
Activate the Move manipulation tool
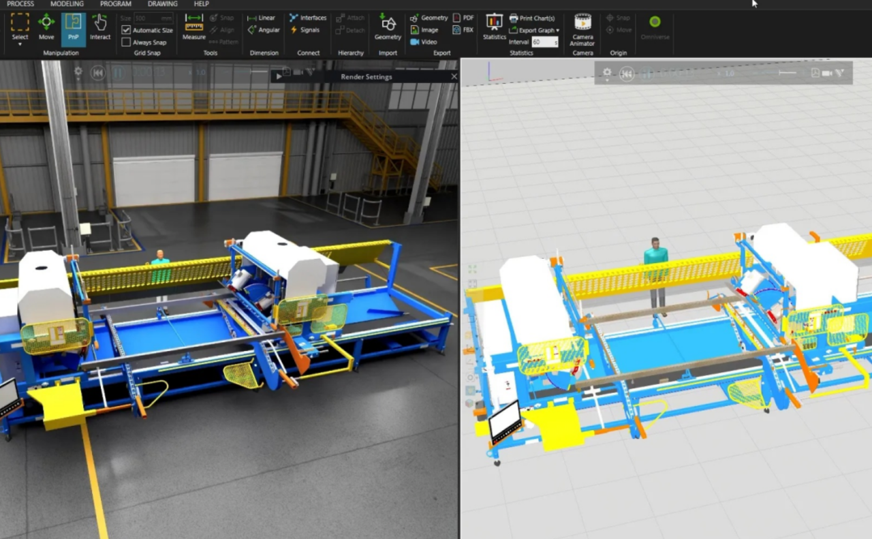click(x=46, y=27)
